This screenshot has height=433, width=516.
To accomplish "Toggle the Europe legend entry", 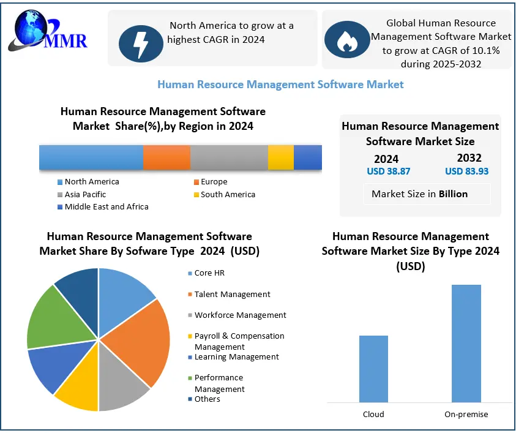I will [x=196, y=182].
